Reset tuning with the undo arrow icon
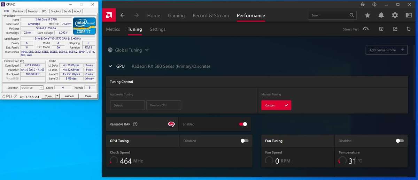 point(409,29)
